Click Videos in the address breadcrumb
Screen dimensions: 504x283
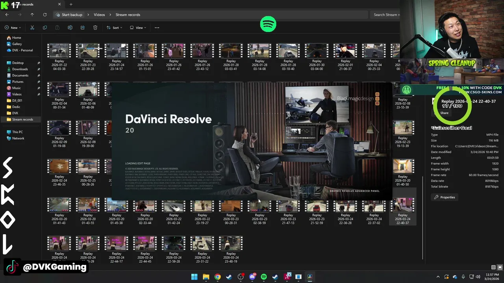coord(99,15)
